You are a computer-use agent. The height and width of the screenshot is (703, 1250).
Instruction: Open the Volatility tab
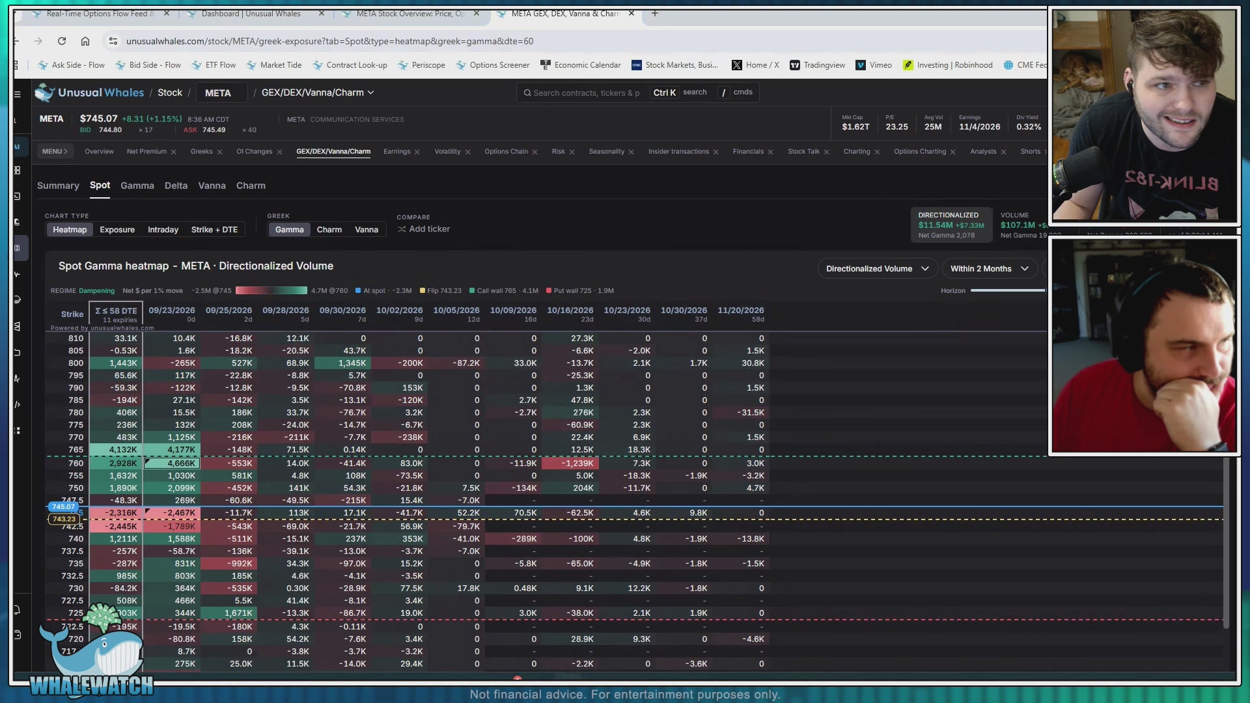tap(447, 152)
